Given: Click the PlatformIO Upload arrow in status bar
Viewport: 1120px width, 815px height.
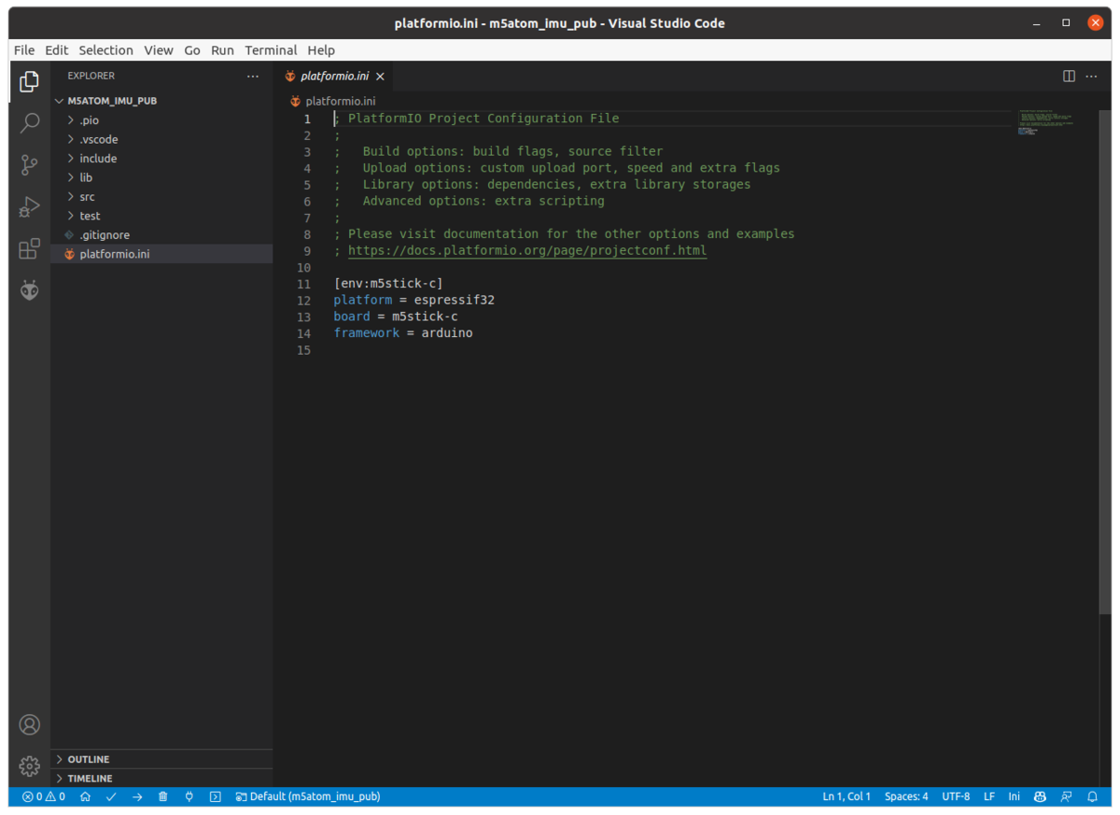Looking at the screenshot, I should [137, 796].
